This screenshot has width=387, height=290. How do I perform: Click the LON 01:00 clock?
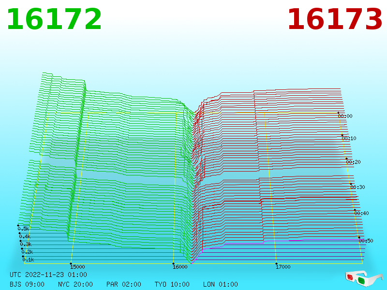click(x=221, y=284)
